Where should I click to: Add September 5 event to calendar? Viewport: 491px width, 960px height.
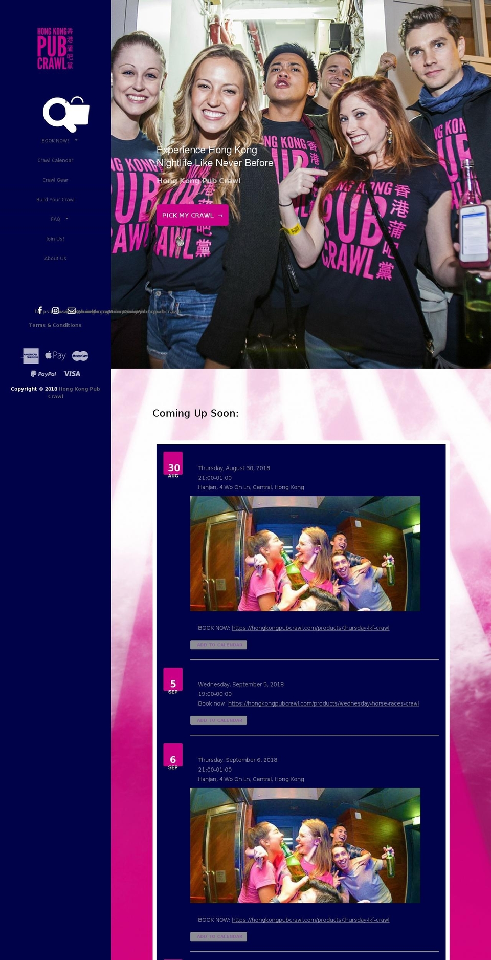pos(218,720)
